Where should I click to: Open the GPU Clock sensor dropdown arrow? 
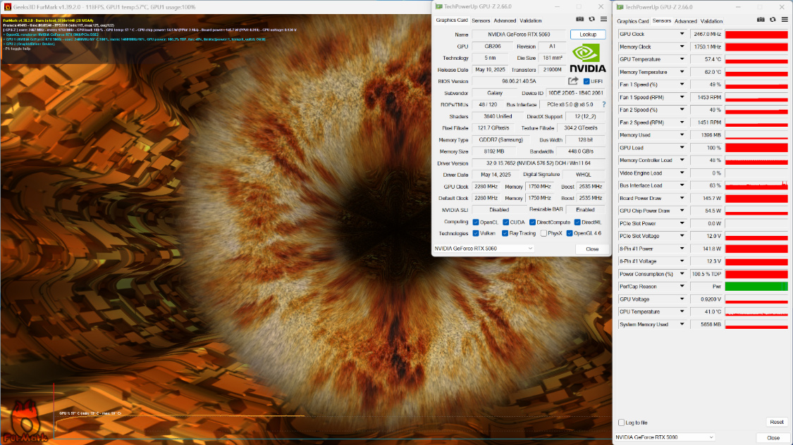click(681, 34)
